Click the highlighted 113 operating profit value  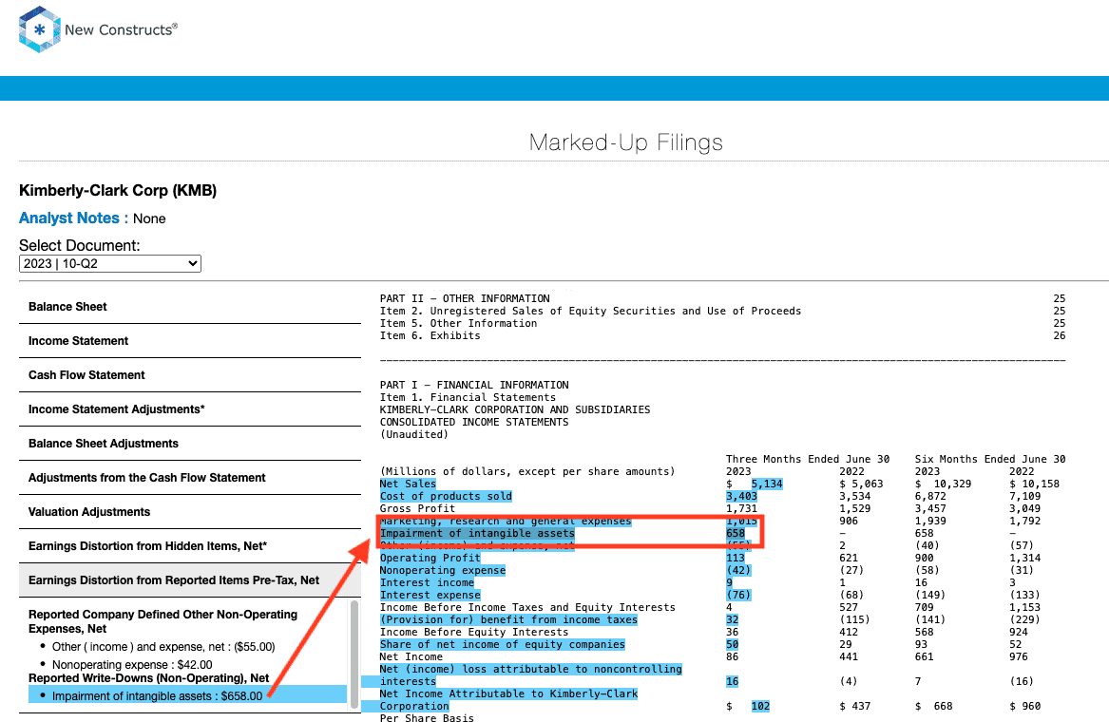(735, 558)
